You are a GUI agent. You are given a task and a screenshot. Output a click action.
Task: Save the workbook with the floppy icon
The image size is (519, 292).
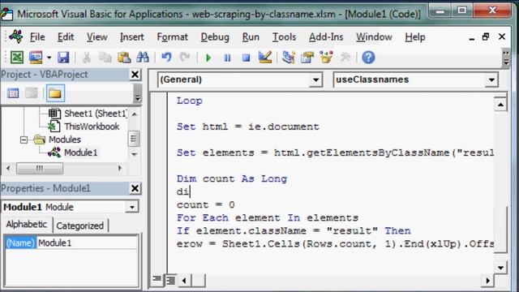[63, 58]
